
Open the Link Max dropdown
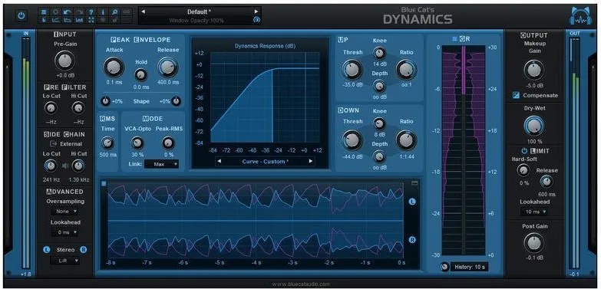[161, 164]
